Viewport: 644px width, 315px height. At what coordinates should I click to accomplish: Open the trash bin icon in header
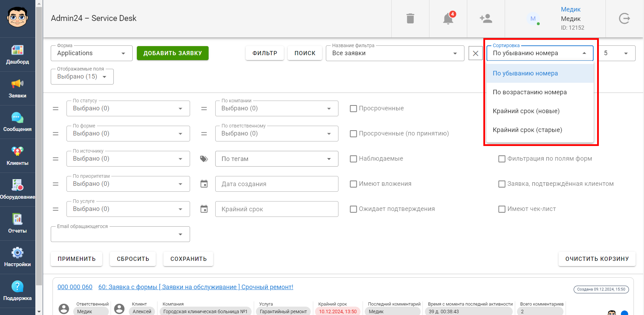(x=410, y=19)
